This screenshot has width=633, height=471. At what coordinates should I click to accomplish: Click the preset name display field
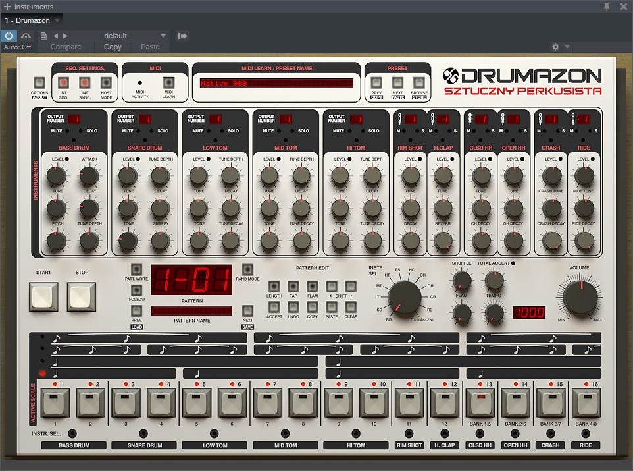(x=276, y=83)
